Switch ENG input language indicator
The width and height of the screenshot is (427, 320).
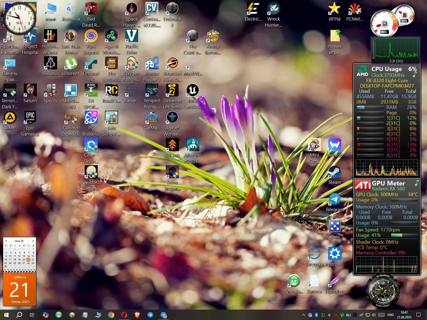point(390,315)
